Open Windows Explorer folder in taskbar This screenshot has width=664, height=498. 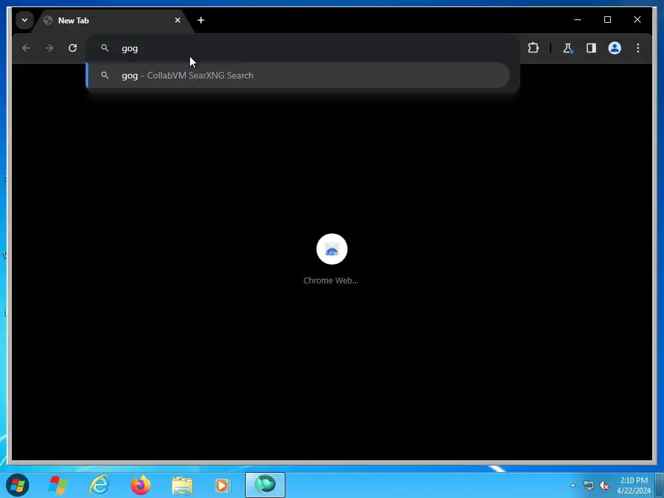click(x=182, y=485)
